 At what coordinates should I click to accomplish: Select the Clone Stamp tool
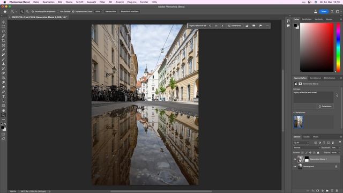[3, 64]
